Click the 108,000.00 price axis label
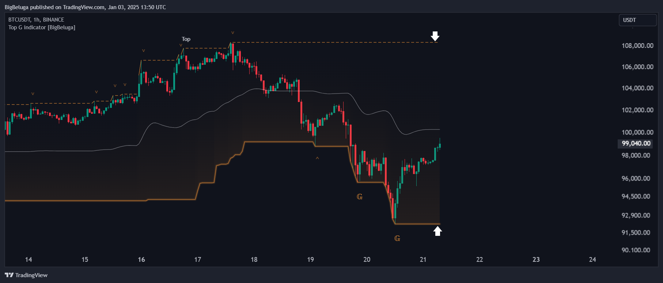The width and height of the screenshot is (663, 283). tap(637, 46)
